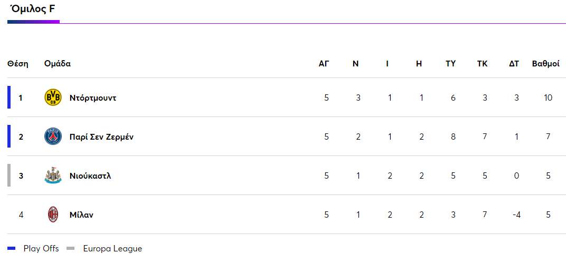Click the grey Europa League legend swatch
566x263 pixels.
pos(71,249)
